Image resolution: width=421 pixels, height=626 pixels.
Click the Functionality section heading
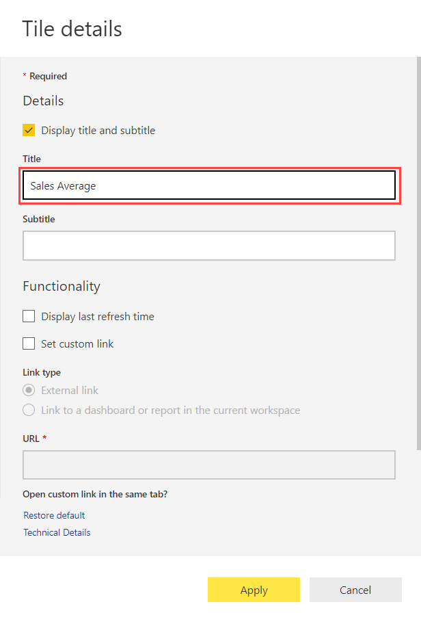pyautogui.click(x=62, y=286)
